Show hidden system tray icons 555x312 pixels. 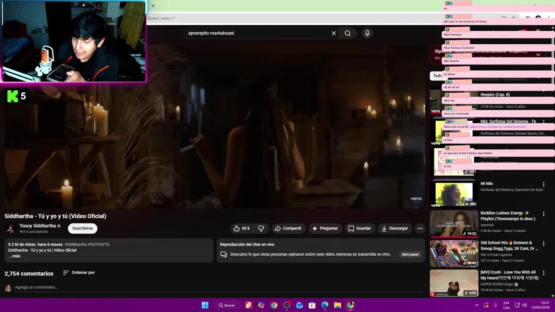click(477, 305)
